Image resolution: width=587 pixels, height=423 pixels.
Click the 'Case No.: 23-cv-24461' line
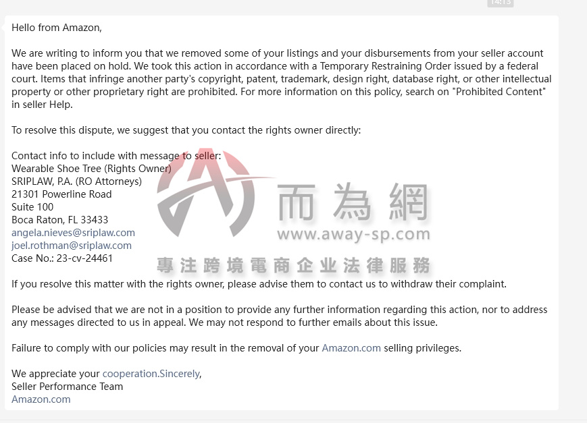coord(62,258)
